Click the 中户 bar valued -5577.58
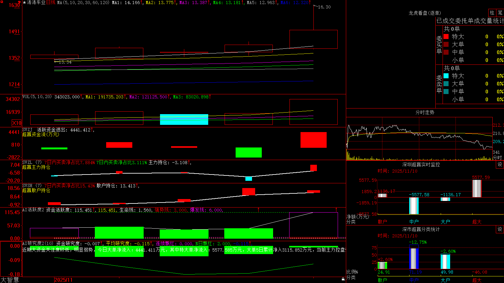Screen dimensions: 504x283 point(414,206)
